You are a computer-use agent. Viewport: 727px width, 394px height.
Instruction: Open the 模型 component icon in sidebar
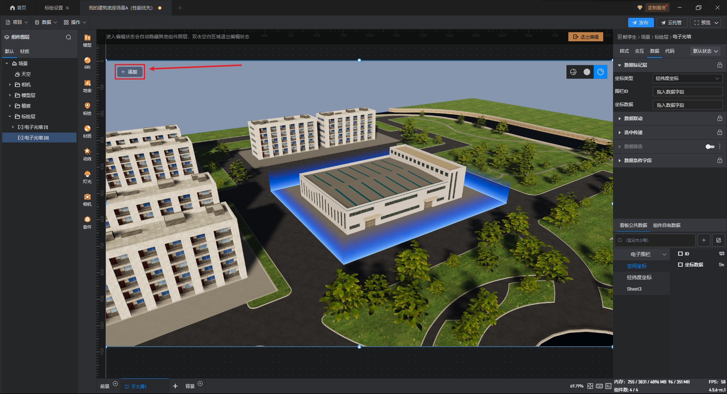pyautogui.click(x=87, y=40)
